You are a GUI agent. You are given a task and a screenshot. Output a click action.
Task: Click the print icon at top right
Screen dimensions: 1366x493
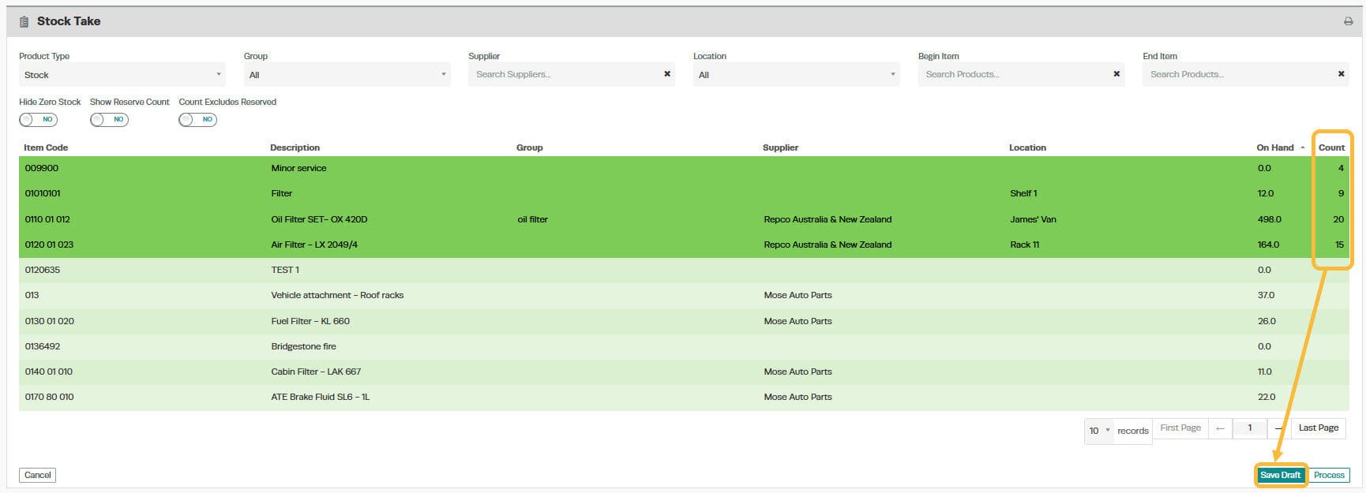1348,21
